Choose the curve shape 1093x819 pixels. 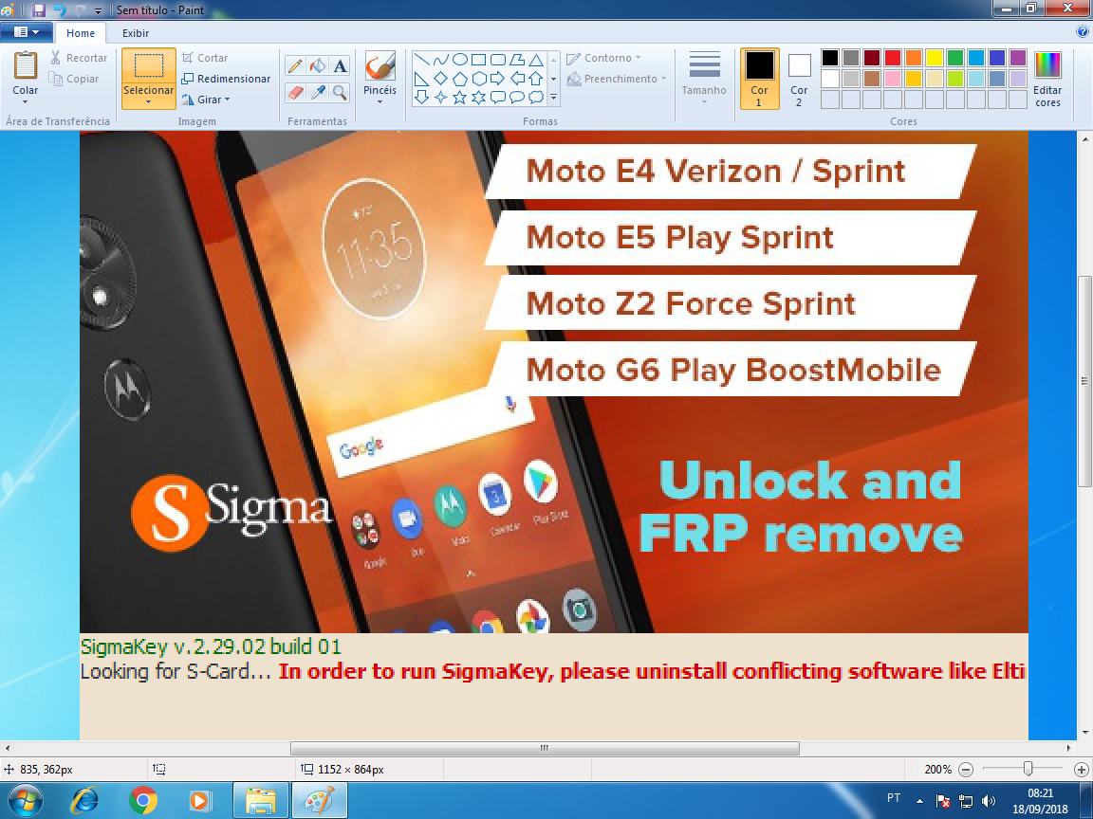[x=440, y=60]
